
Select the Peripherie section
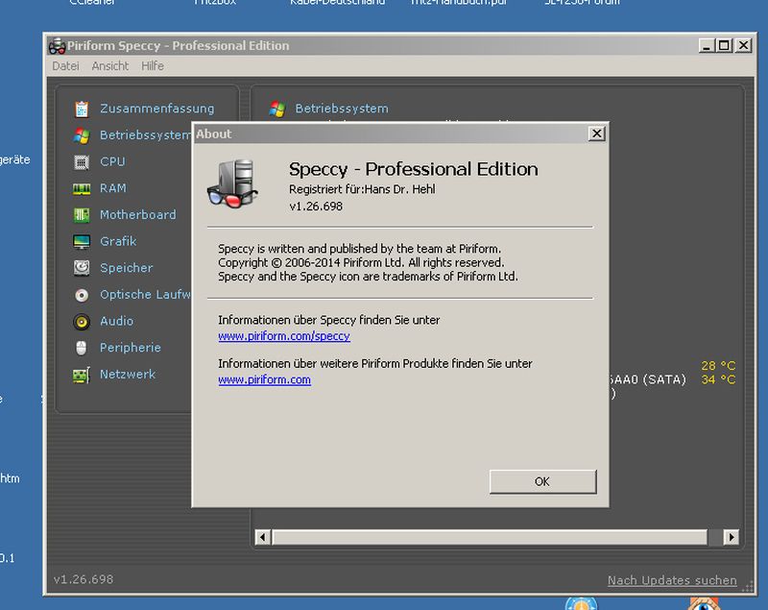131,348
